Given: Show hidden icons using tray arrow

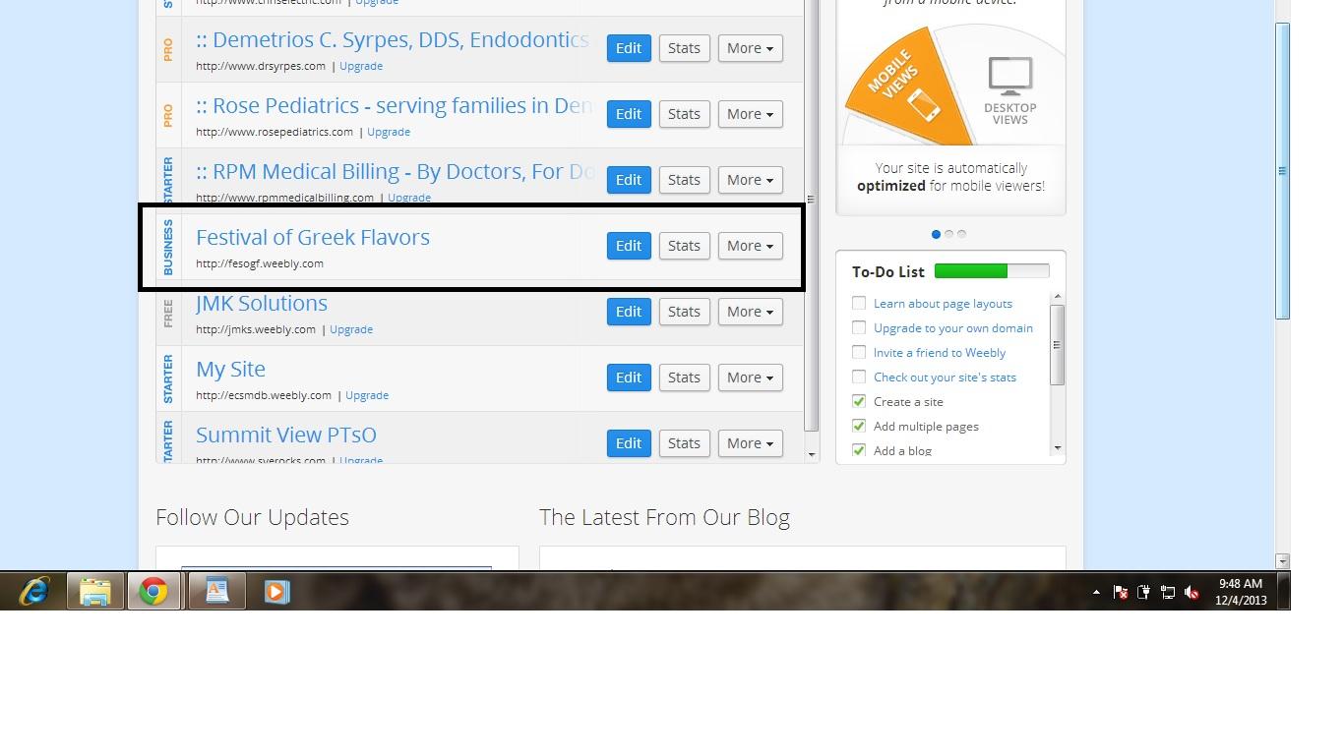Looking at the screenshot, I should 1095,592.
